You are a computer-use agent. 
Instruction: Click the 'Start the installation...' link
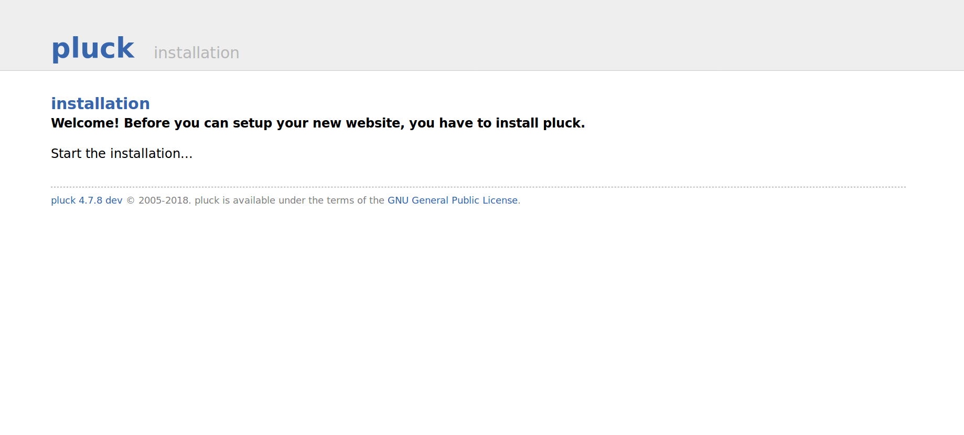click(122, 153)
